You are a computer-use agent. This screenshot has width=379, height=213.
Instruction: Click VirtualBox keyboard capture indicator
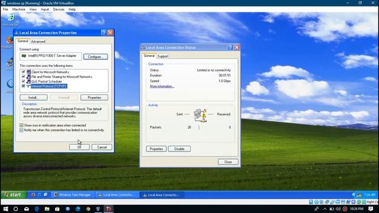pyautogui.click(x=364, y=202)
